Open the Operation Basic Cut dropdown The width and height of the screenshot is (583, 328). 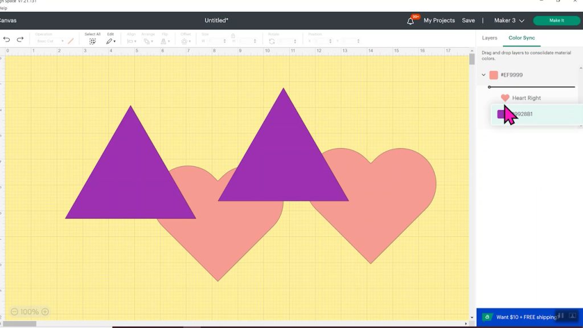tap(50, 41)
